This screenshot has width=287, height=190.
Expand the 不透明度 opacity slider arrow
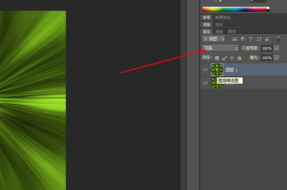(277, 48)
